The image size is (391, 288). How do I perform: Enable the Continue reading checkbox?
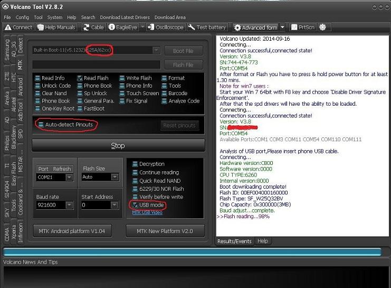[135, 172]
